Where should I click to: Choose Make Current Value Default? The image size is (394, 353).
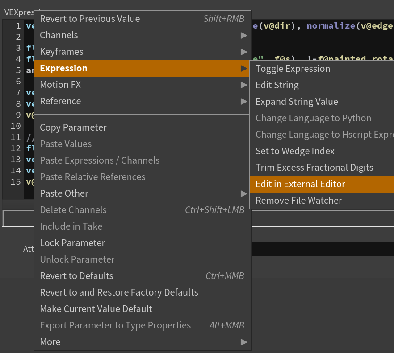click(143, 309)
